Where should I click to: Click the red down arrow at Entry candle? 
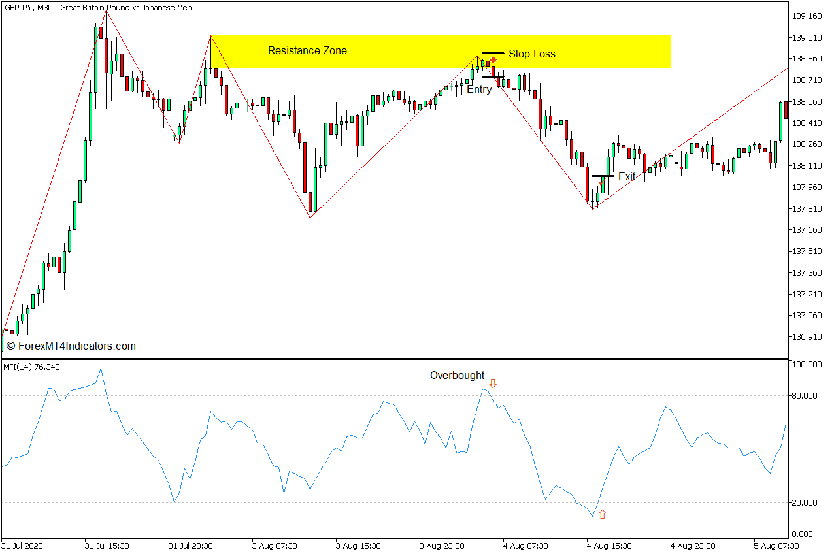[x=493, y=61]
